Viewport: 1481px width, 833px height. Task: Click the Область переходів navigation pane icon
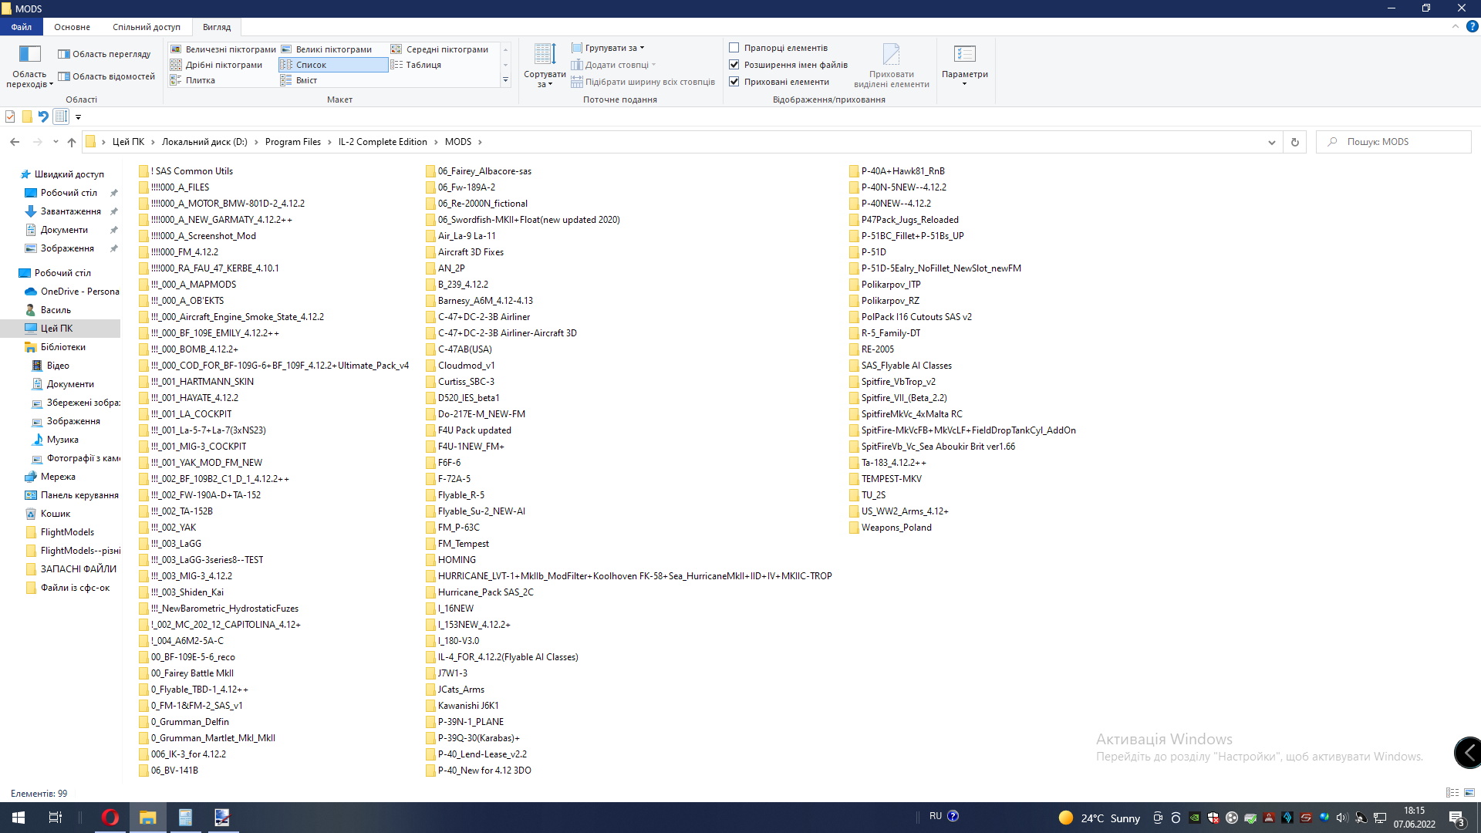(x=29, y=55)
